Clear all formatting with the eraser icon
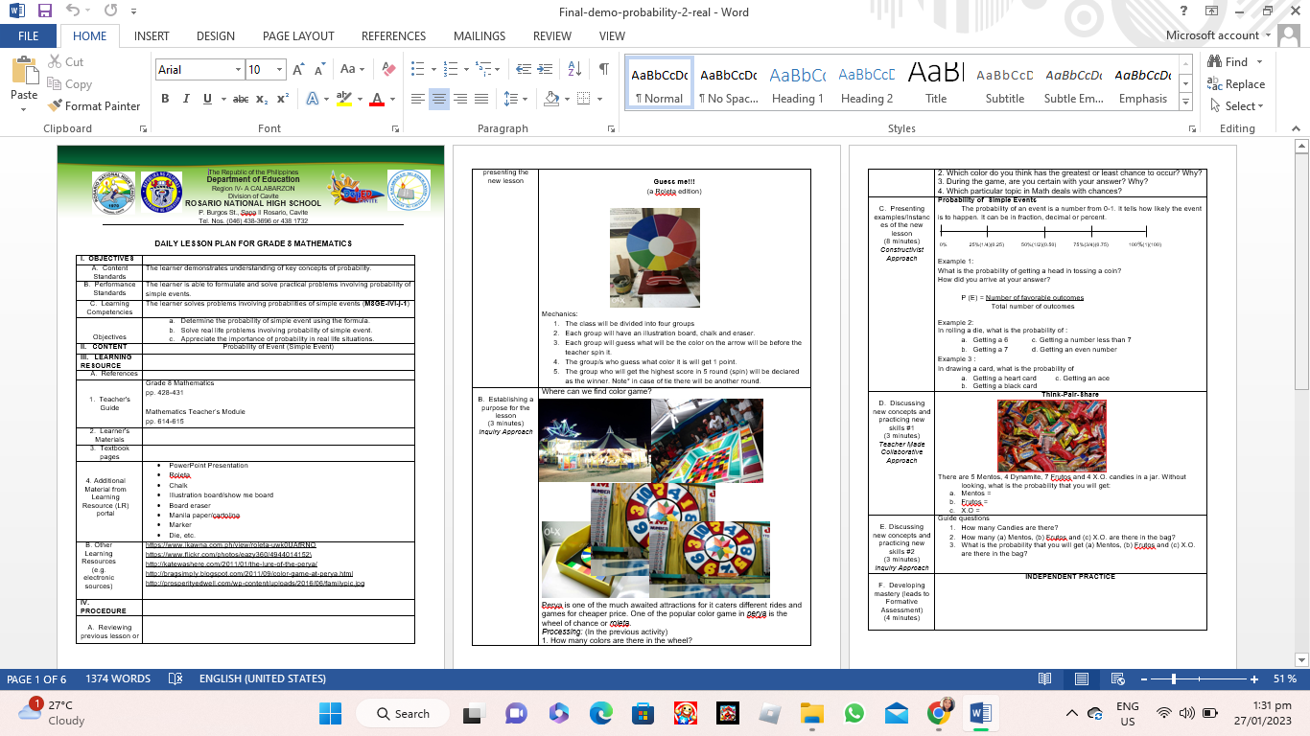 coord(388,70)
